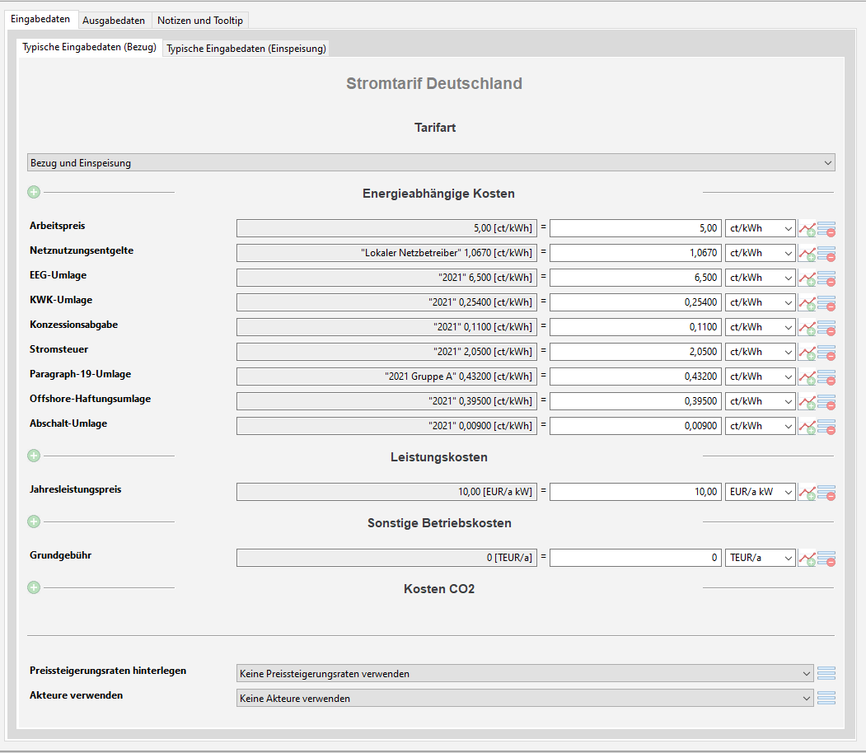Click the red chart icon in the Arbeitspreis row

point(807,228)
